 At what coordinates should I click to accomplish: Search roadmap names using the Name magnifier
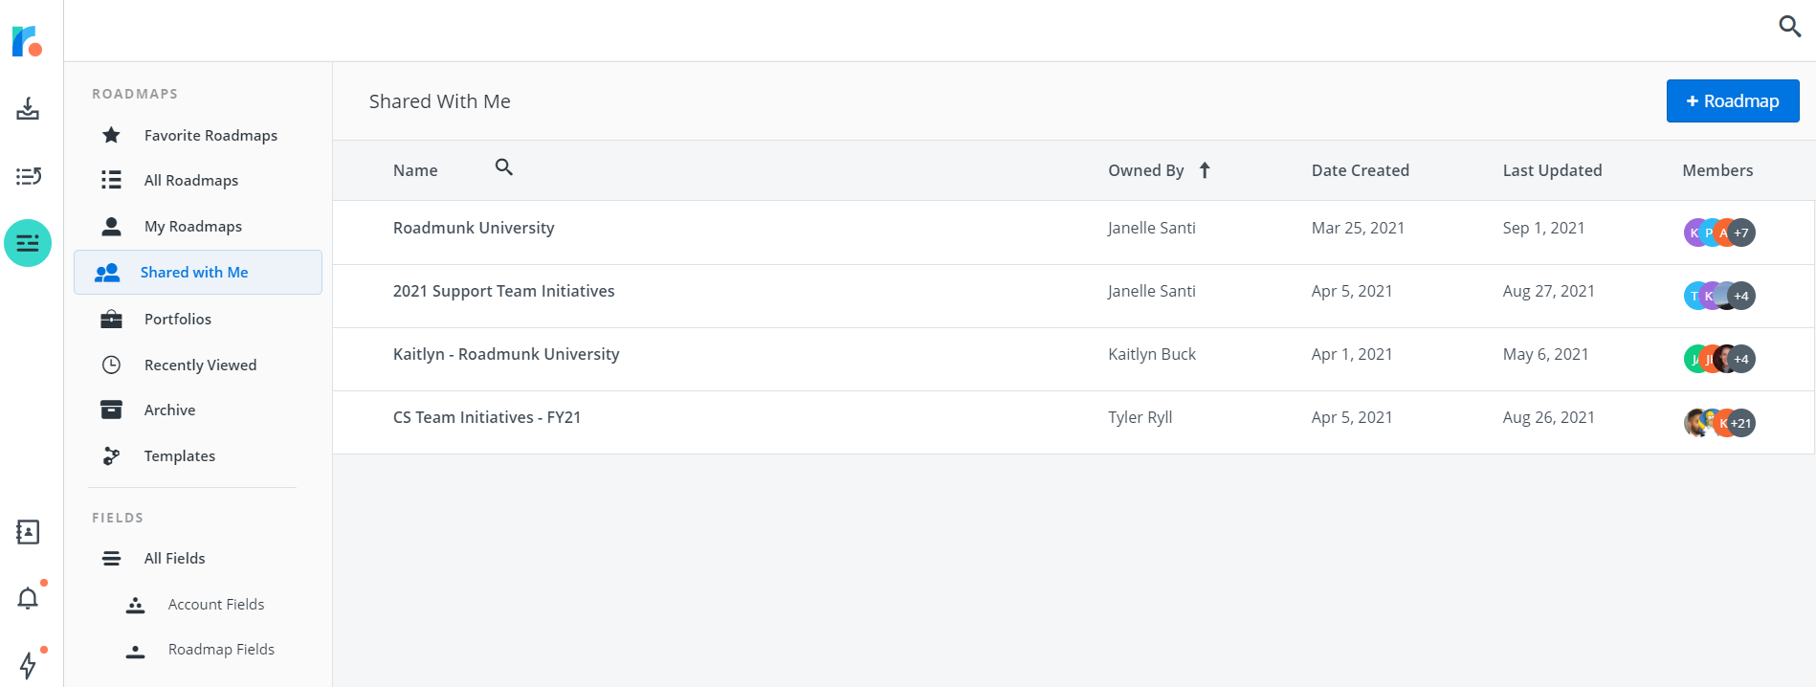[x=504, y=167]
